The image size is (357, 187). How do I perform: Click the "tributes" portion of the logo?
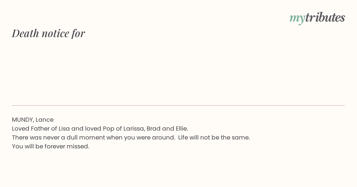click(325, 18)
